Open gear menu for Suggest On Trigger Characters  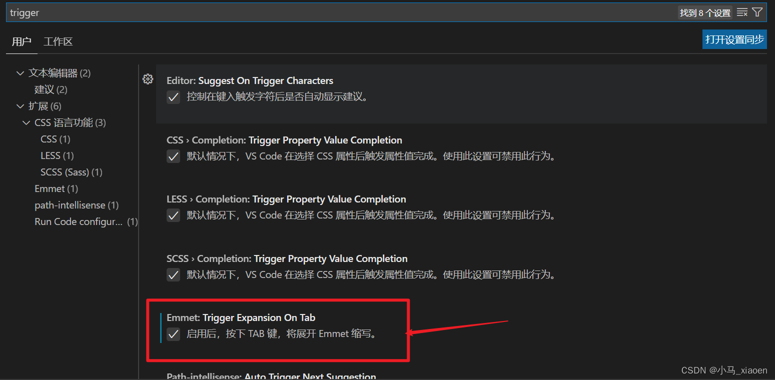coord(148,79)
